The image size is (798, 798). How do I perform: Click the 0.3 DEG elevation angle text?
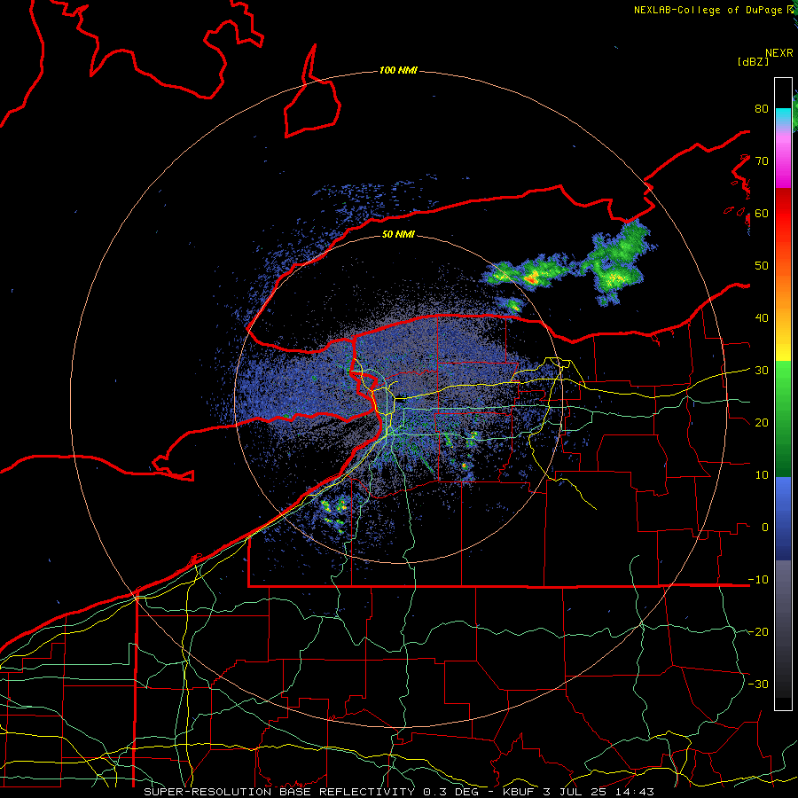[452, 792]
